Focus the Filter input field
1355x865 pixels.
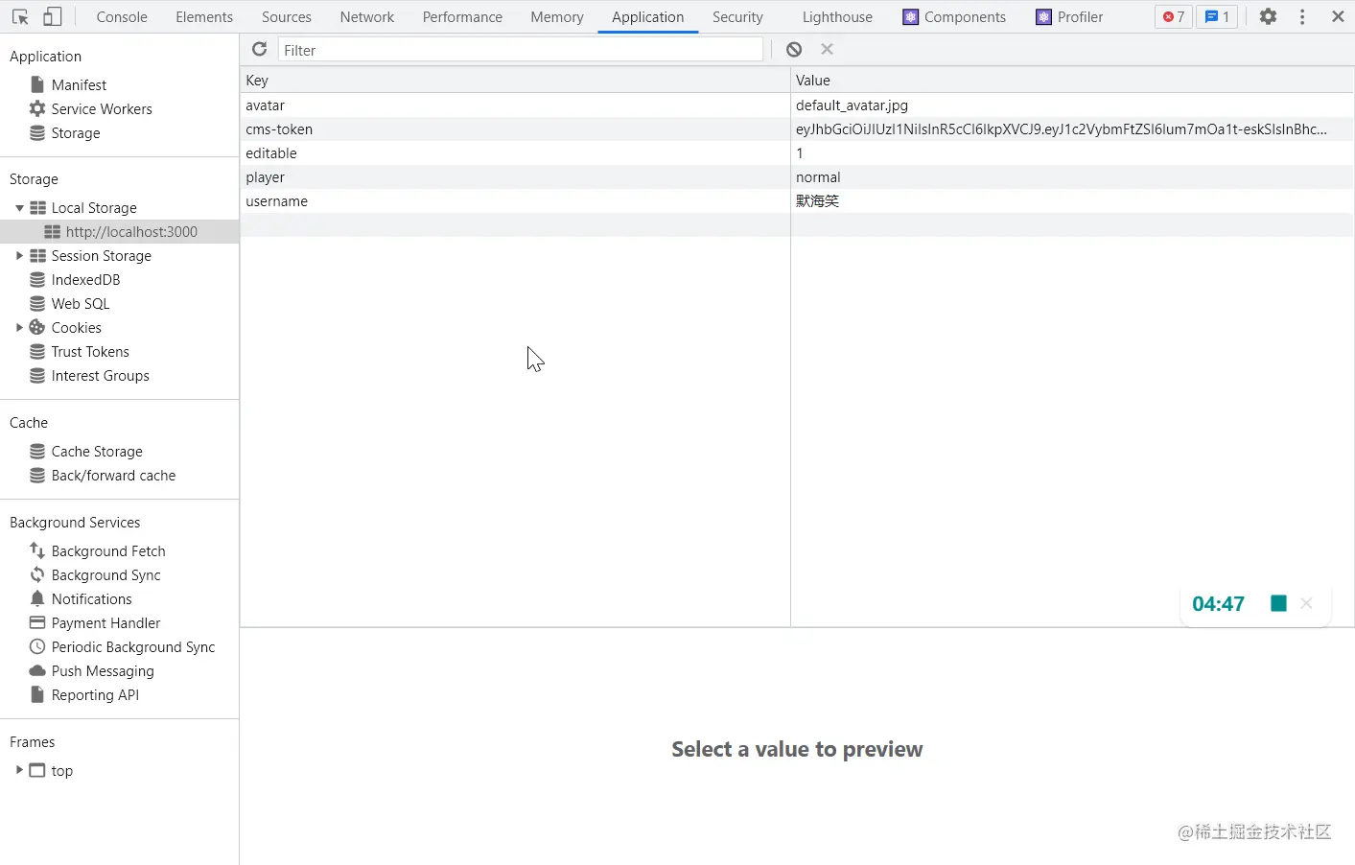[x=521, y=50]
